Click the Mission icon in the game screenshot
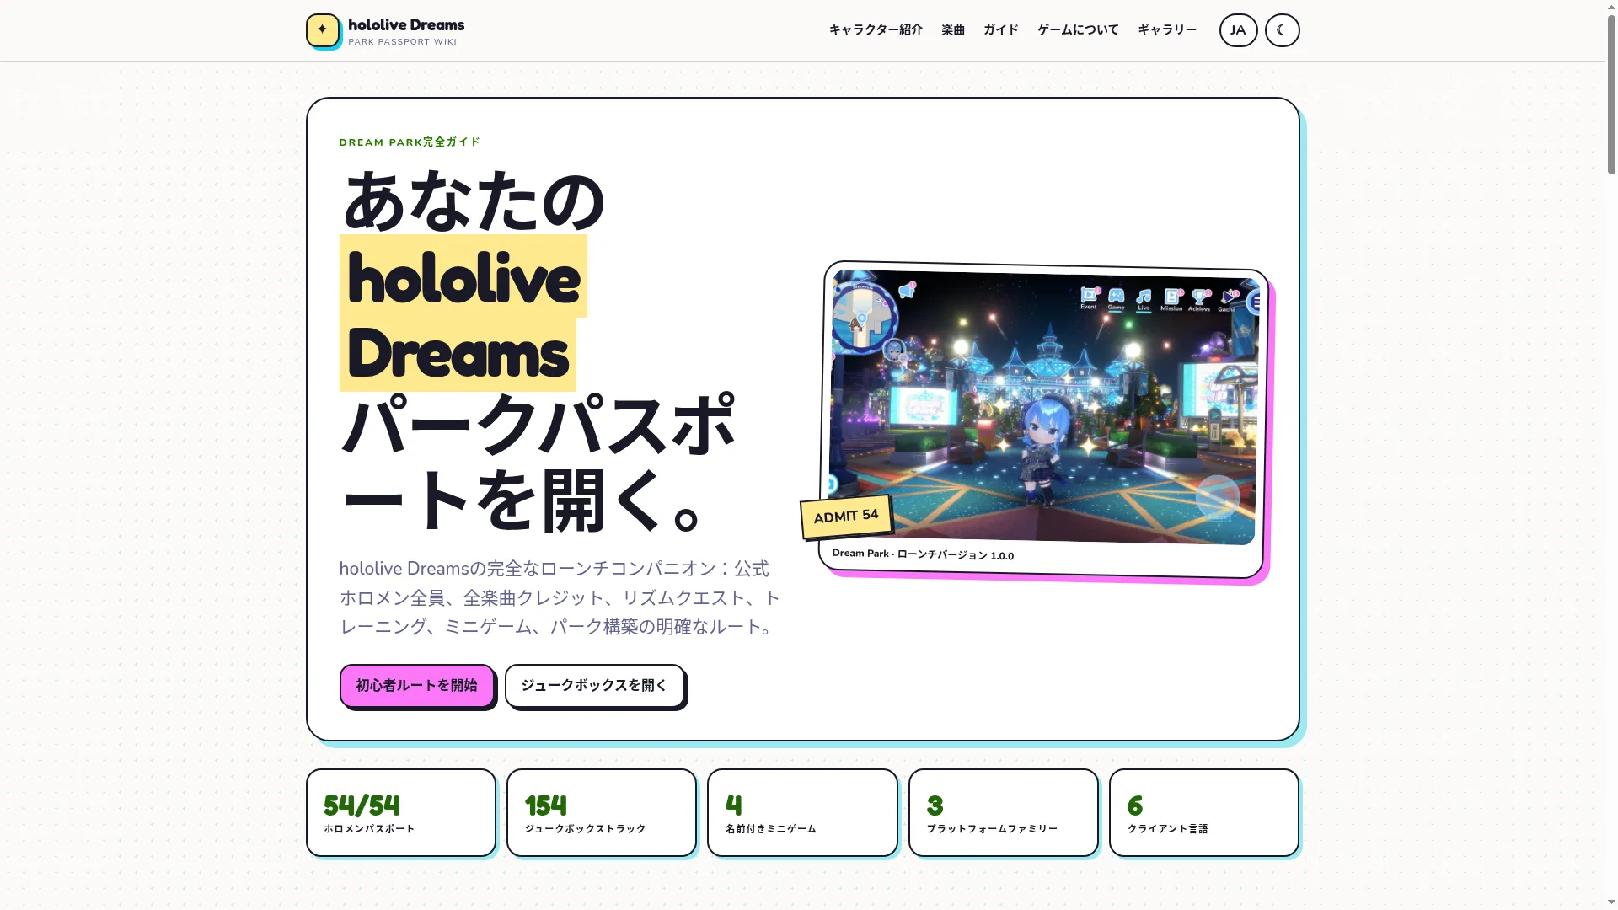This screenshot has height=910, width=1618. tap(1171, 300)
